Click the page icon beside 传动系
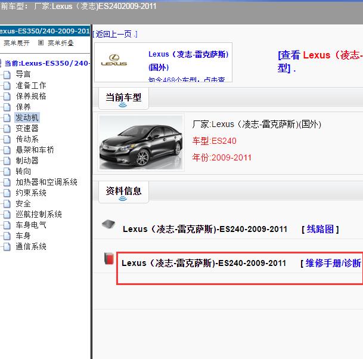Viewport: 363px width, 359px height. [x=7, y=139]
